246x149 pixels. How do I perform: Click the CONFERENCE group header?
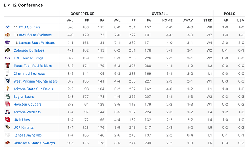(82, 14)
